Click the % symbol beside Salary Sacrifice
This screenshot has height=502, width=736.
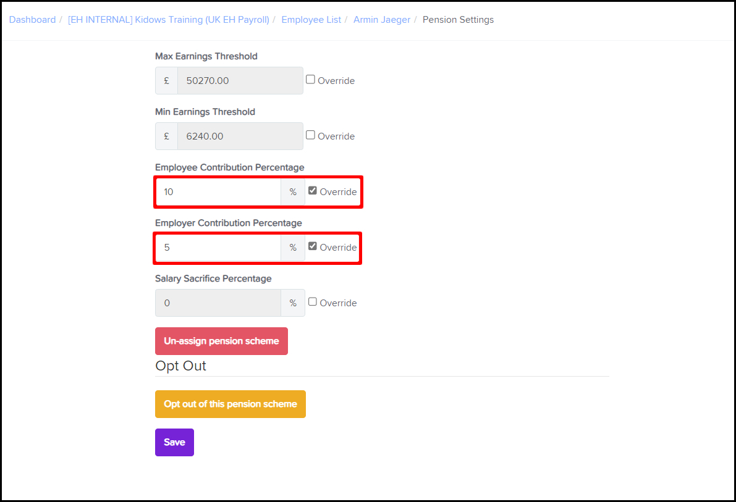pos(293,303)
